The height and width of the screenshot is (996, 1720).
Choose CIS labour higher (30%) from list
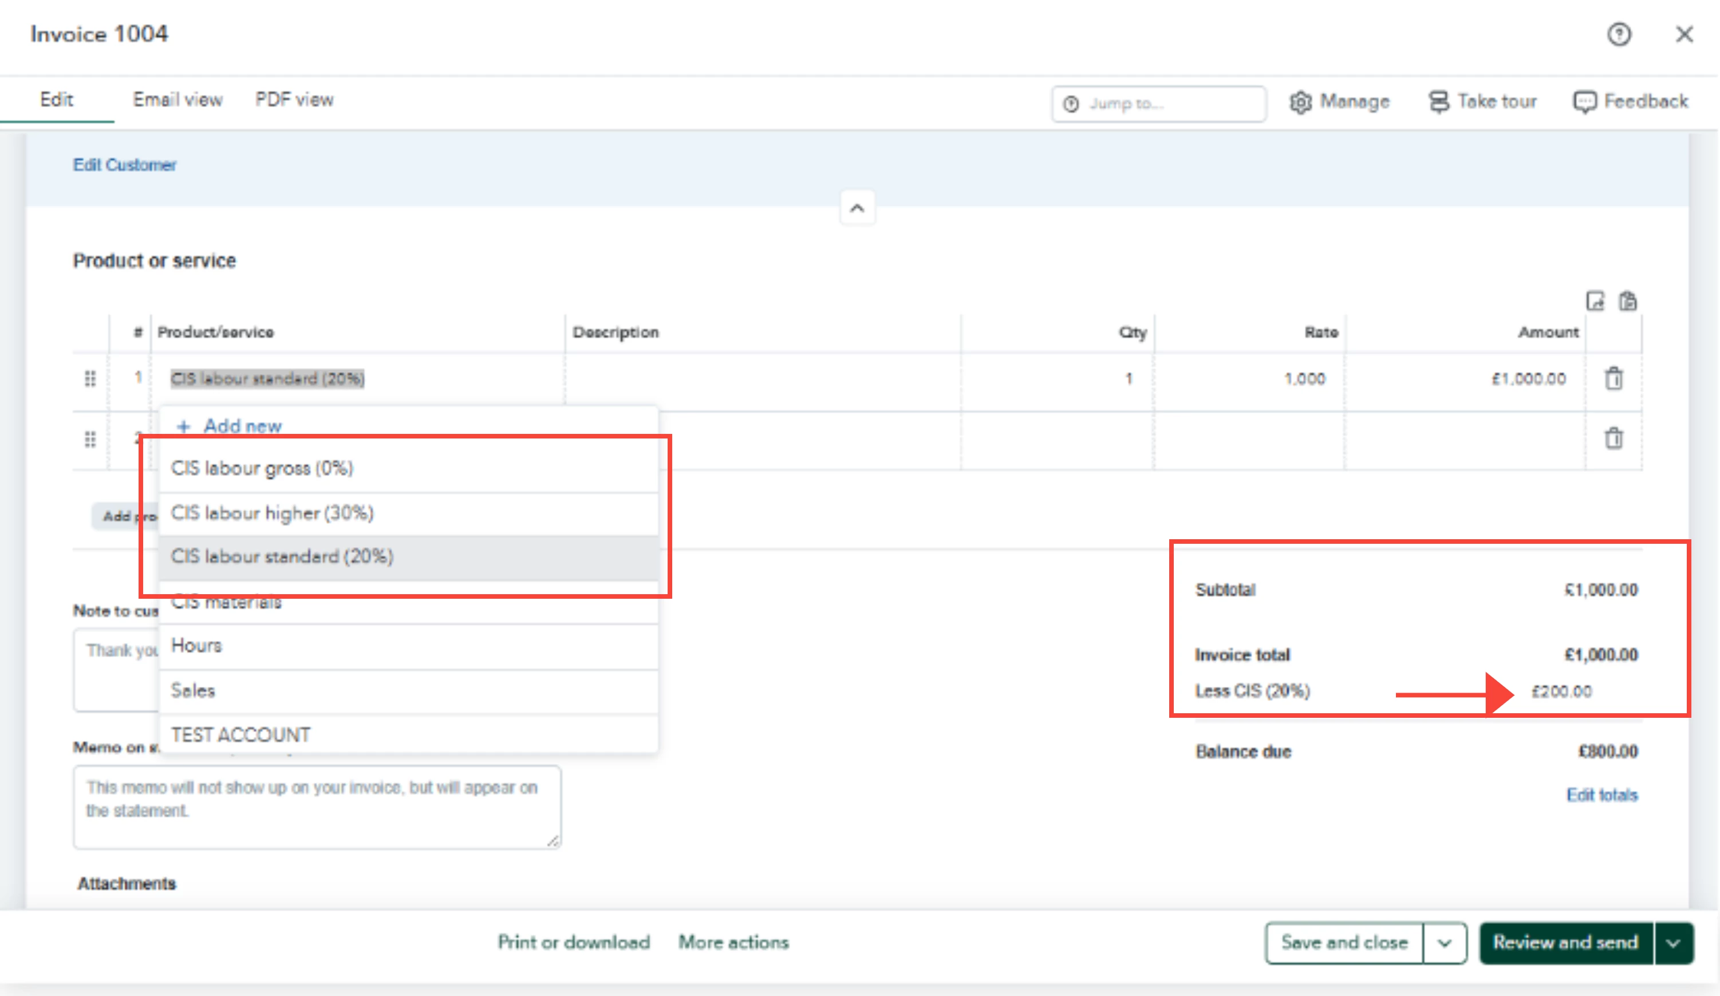pyautogui.click(x=408, y=513)
